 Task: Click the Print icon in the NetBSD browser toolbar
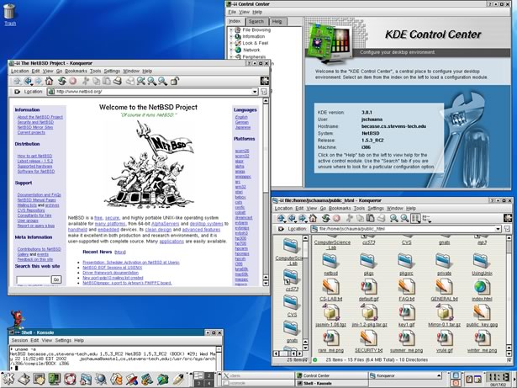tap(119, 81)
